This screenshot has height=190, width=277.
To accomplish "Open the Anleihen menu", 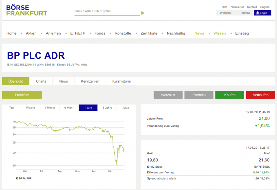I will click(x=53, y=33).
